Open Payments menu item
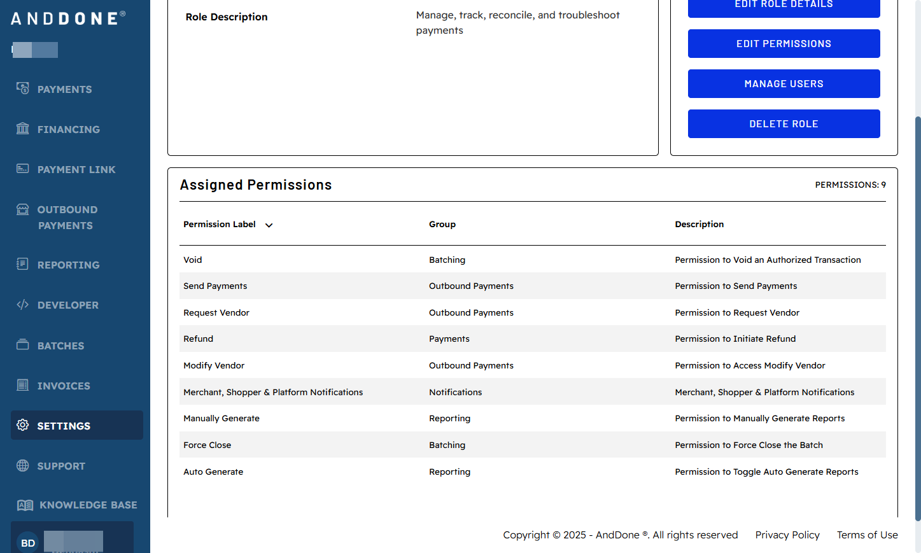 tap(64, 89)
